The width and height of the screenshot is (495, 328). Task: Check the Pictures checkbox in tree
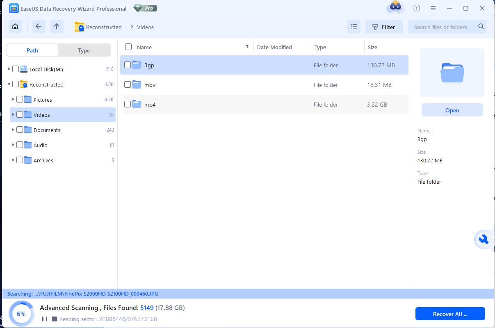coord(20,99)
